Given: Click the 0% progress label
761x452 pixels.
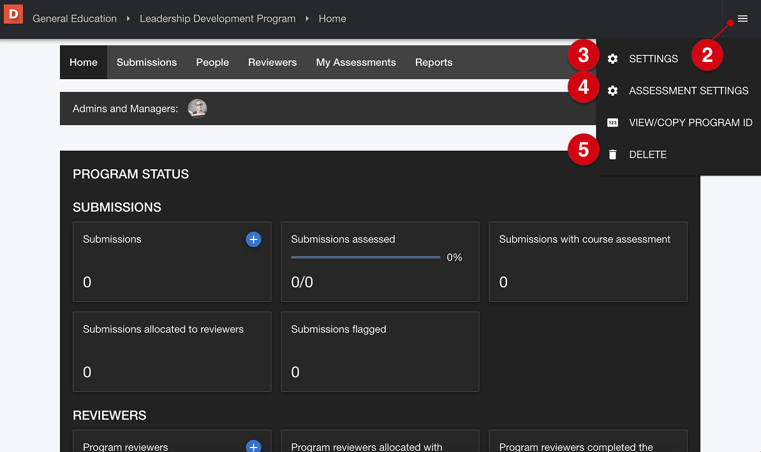Looking at the screenshot, I should pyautogui.click(x=454, y=257).
